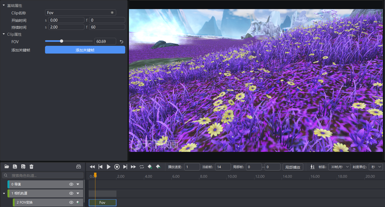This screenshot has height=207, width=385.
Task: Click the 播放速度 input field
Action: pos(192,167)
